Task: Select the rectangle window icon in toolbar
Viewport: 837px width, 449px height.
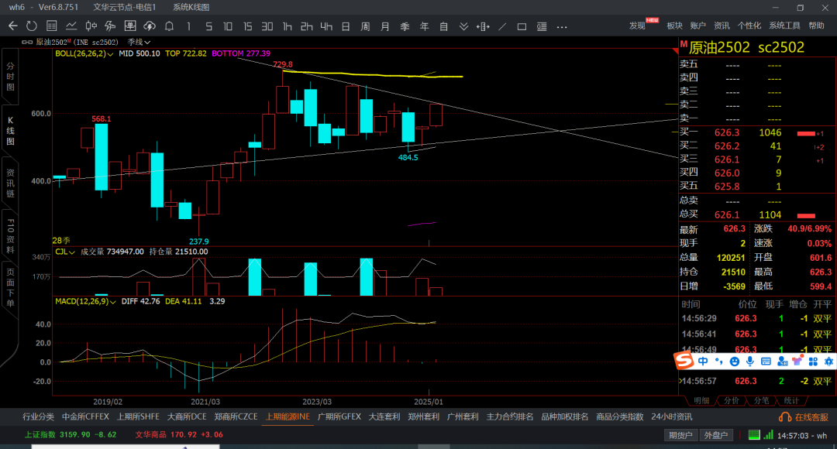Action: click(522, 26)
